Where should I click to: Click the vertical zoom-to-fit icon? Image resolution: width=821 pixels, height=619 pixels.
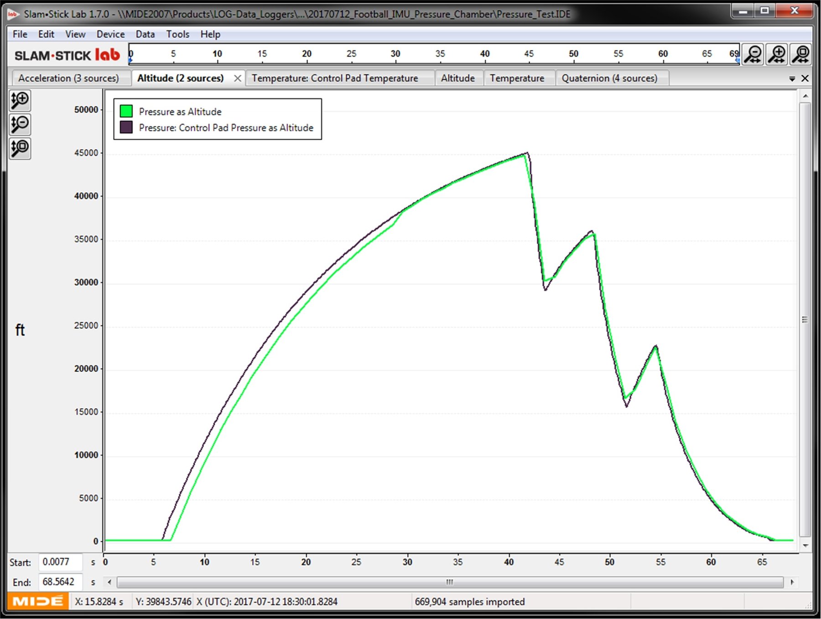click(20, 148)
